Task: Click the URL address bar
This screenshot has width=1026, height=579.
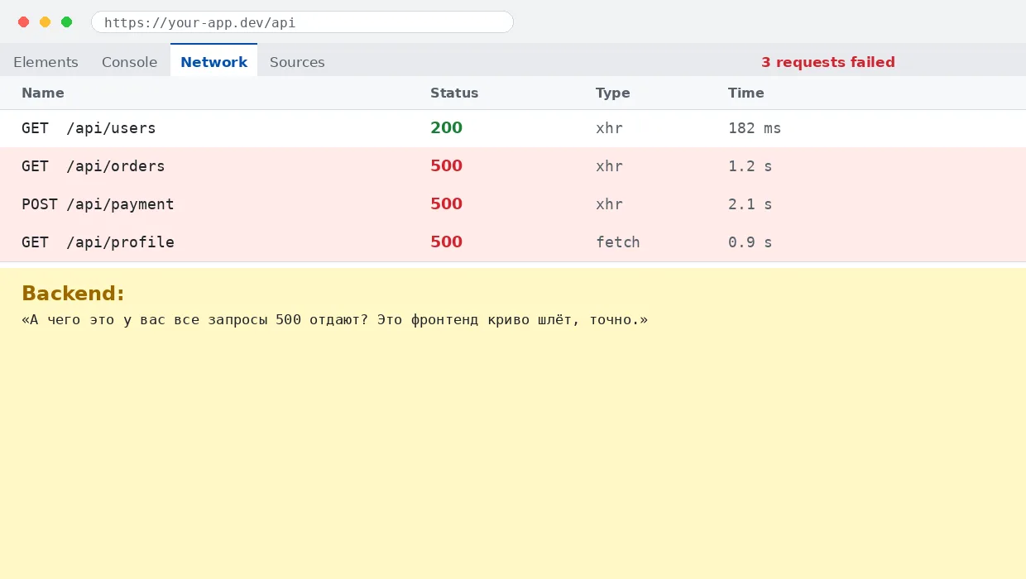Action: coord(302,22)
